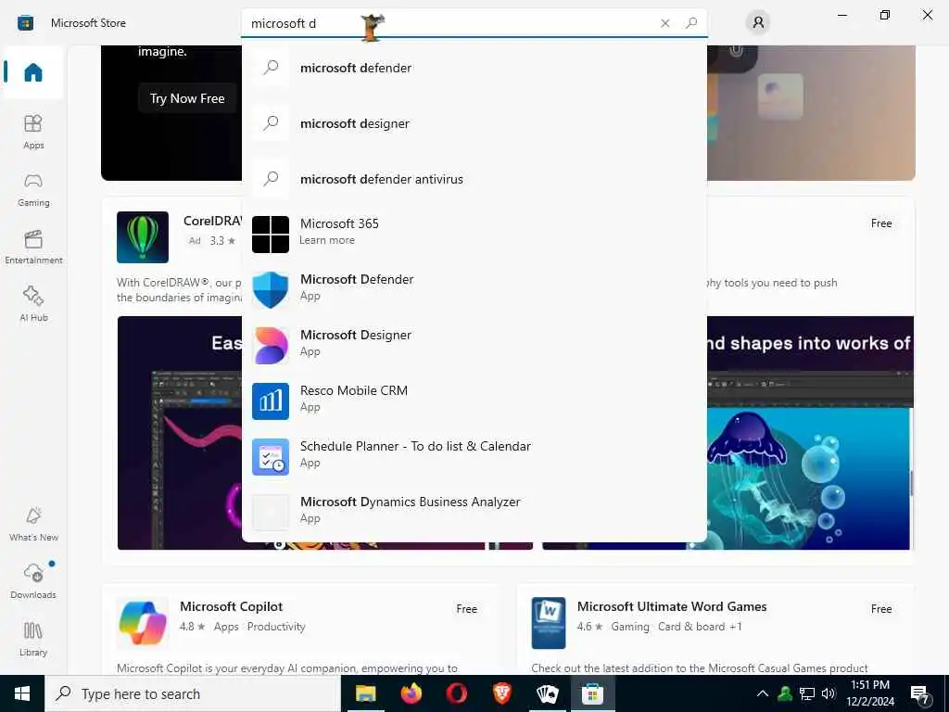This screenshot has width=949, height=712.
Task: Click the Microsoft Designer app icon
Action: point(271,346)
